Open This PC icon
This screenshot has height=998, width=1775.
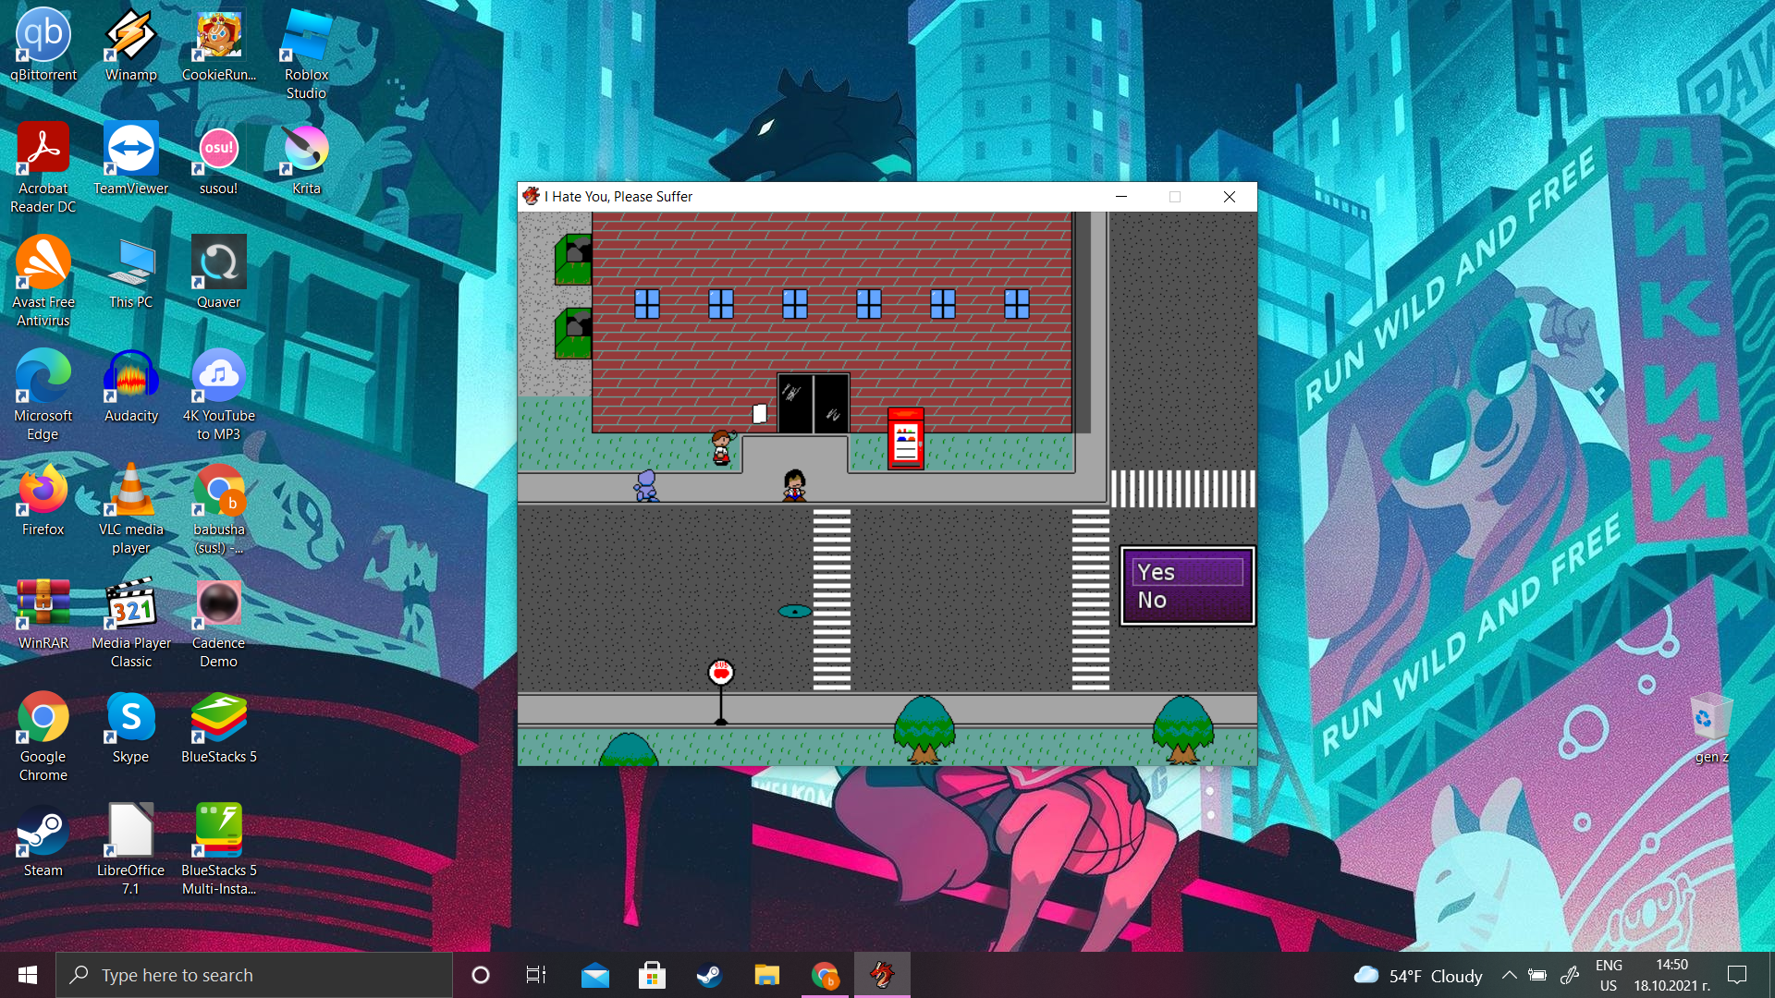pos(130,273)
